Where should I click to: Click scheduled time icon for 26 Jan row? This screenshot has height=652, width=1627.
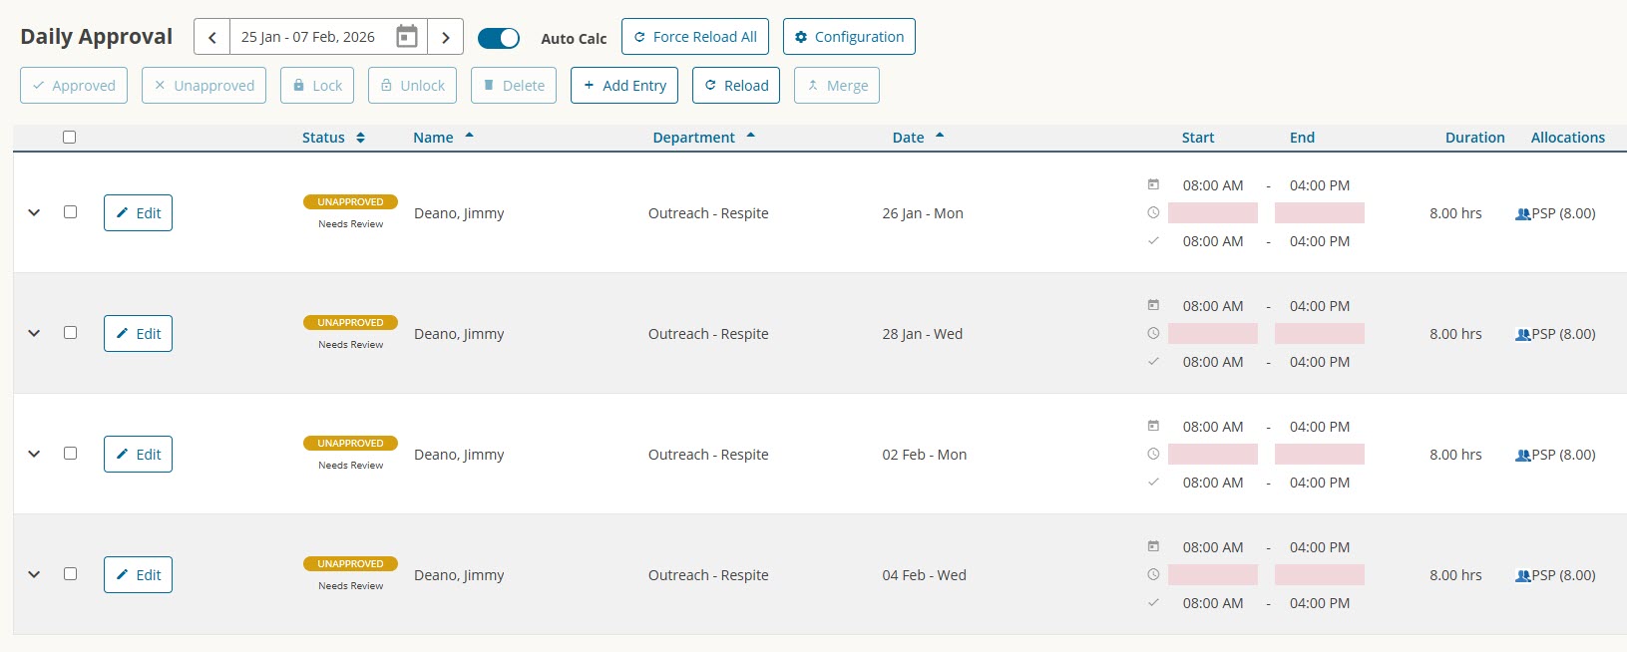[x=1153, y=184]
